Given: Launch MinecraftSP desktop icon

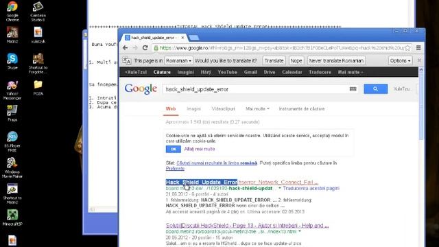Looking at the screenshot, I should click(12, 218).
